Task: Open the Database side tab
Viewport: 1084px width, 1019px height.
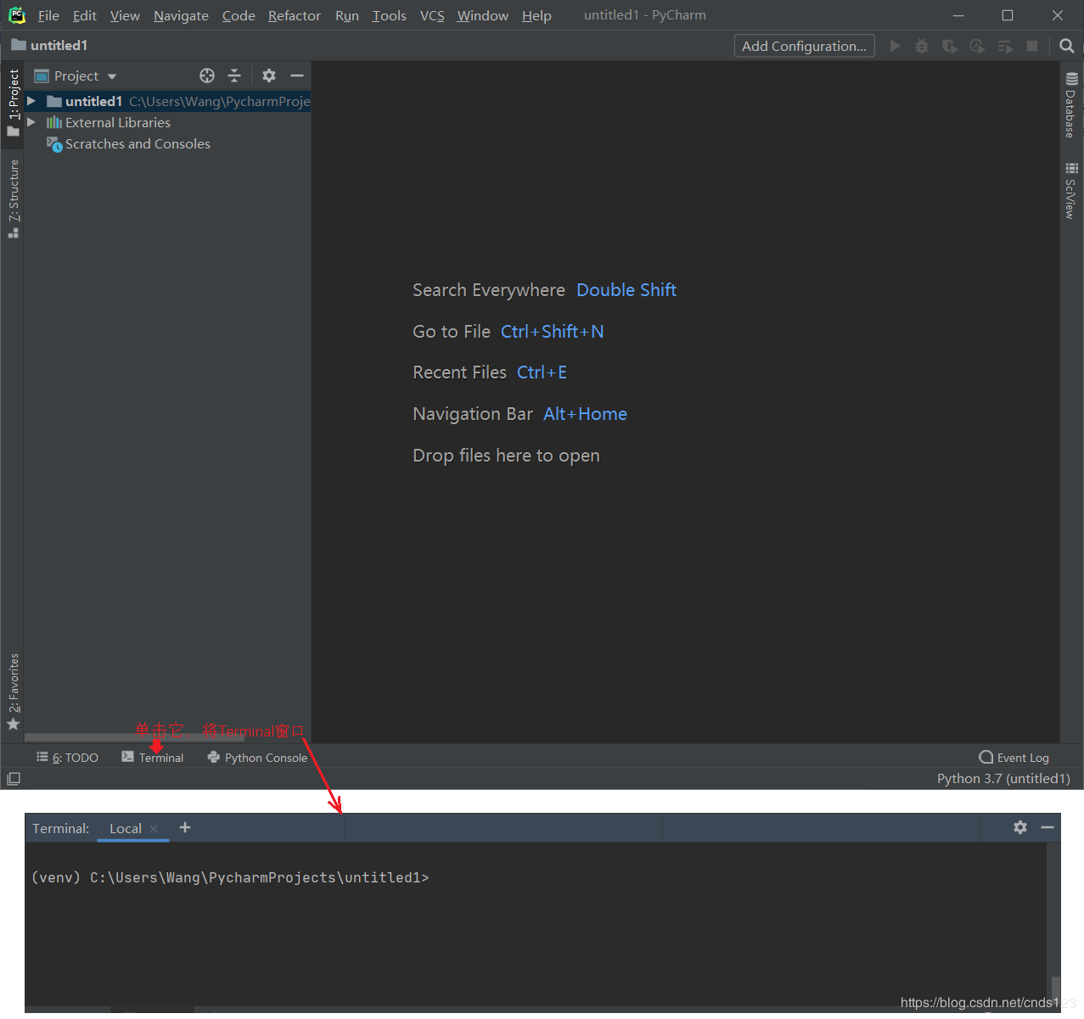Action: (1071, 104)
